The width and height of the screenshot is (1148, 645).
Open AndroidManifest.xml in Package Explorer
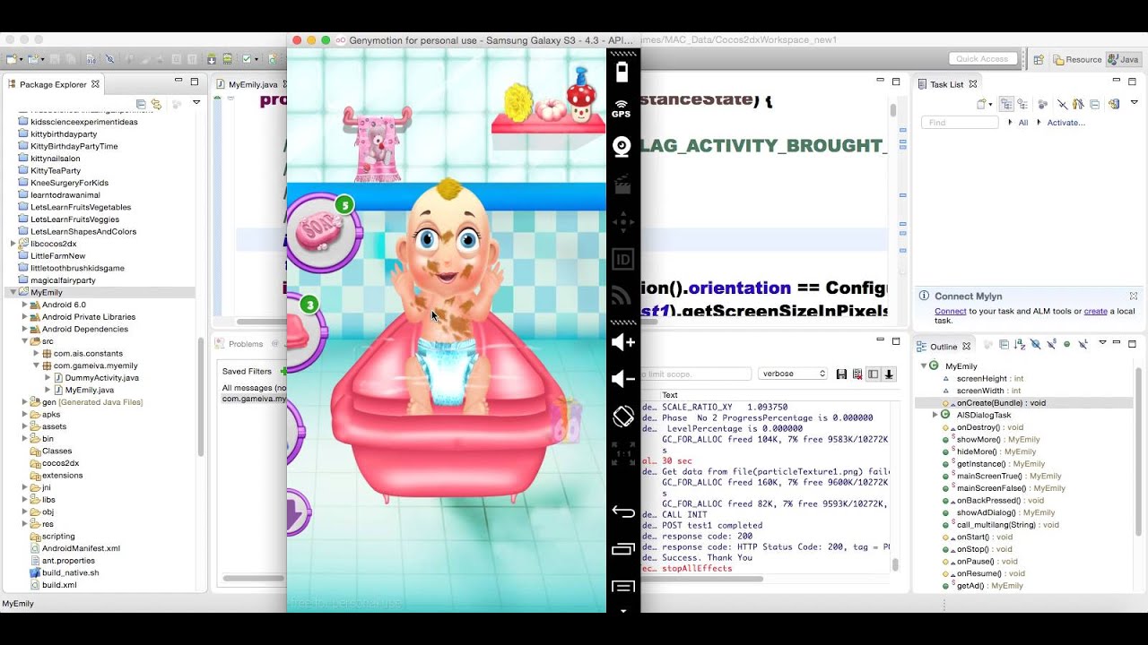[x=74, y=548]
